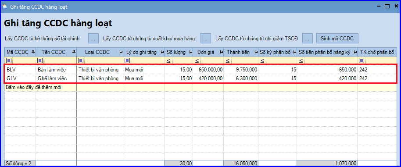Select Mua mới in the BLV row
401x167 pixels.
143,69
